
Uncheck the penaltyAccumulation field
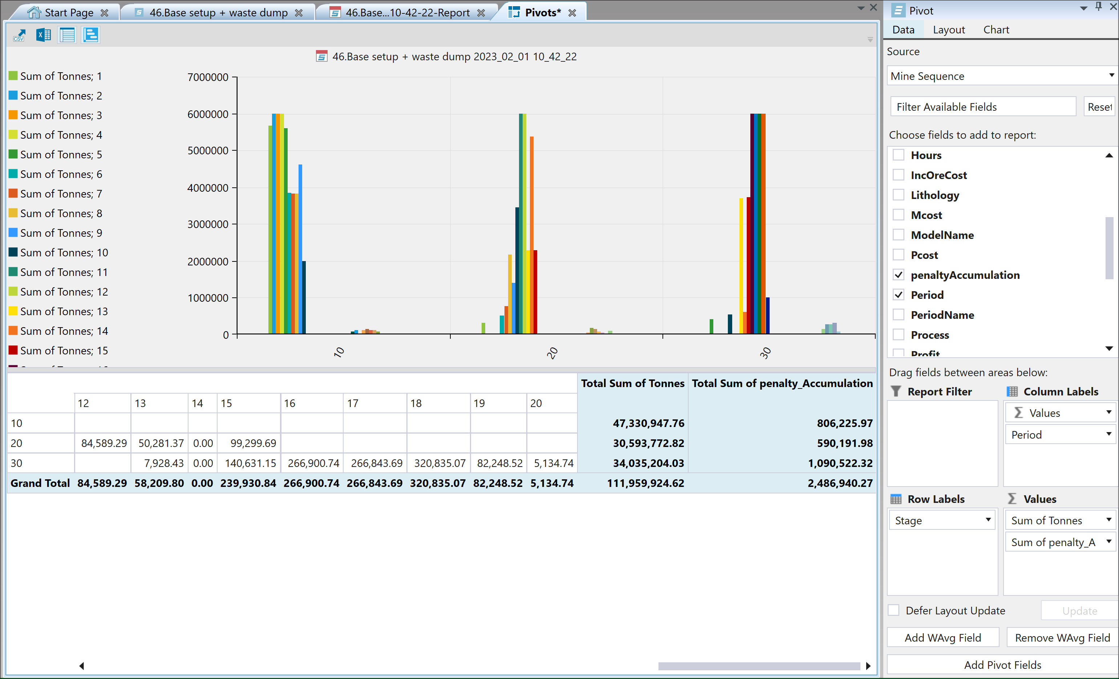pos(898,275)
